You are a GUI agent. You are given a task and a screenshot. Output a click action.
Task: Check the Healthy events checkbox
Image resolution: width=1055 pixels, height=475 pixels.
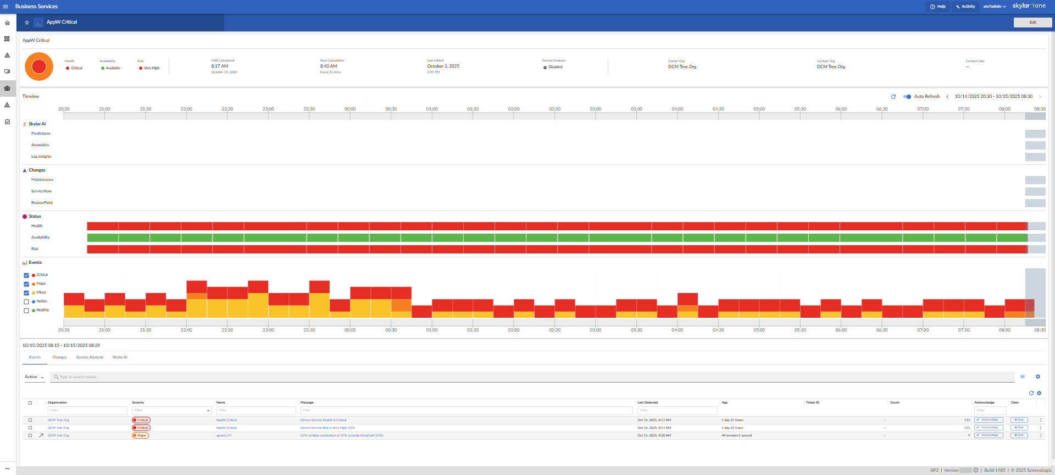tap(26, 311)
